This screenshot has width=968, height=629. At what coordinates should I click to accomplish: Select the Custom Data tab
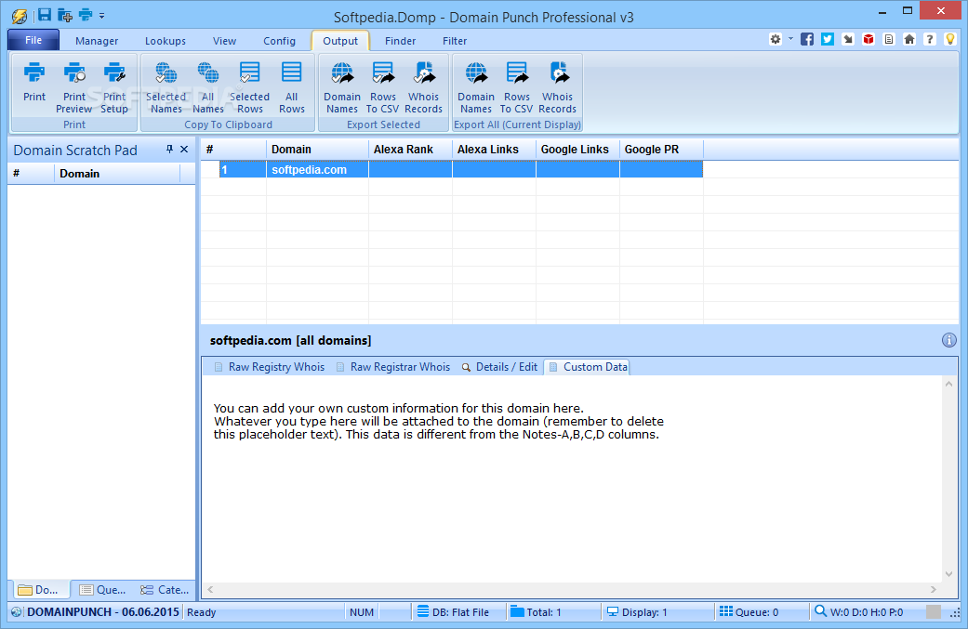(x=588, y=367)
